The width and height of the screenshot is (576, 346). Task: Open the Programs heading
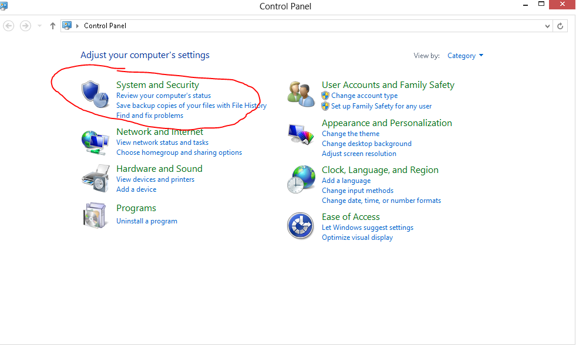(136, 208)
